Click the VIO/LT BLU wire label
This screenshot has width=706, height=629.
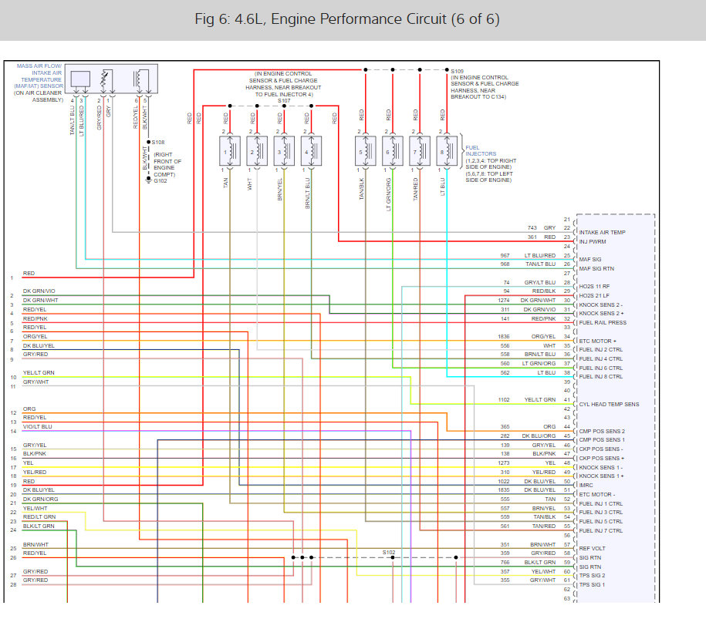37,426
